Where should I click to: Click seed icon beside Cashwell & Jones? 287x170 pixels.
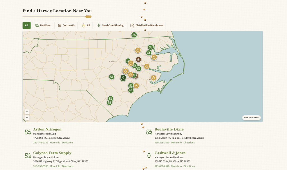click(149, 155)
